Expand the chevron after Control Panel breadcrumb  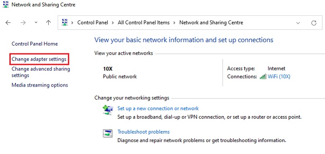tap(113, 23)
